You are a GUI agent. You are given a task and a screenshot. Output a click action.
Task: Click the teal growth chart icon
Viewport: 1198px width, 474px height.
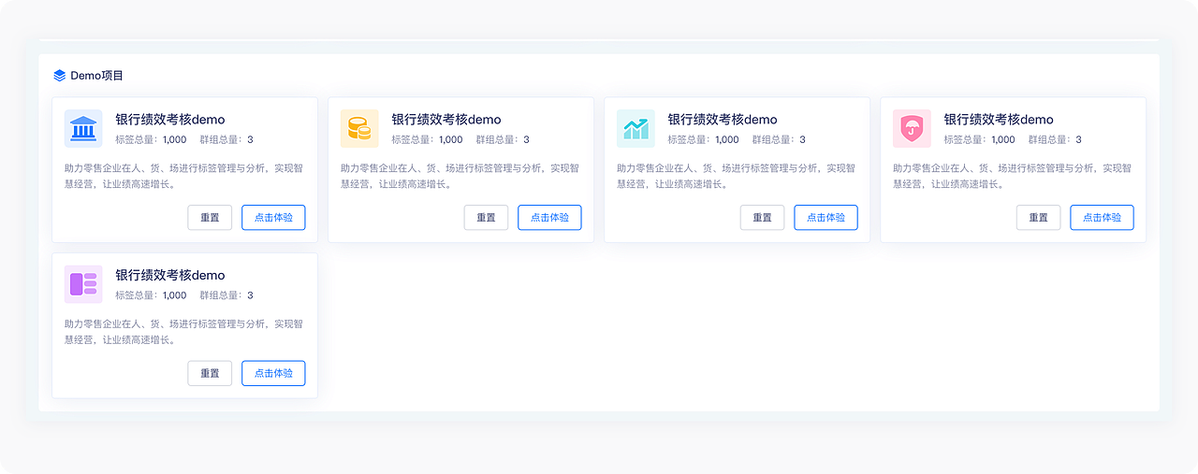point(636,128)
